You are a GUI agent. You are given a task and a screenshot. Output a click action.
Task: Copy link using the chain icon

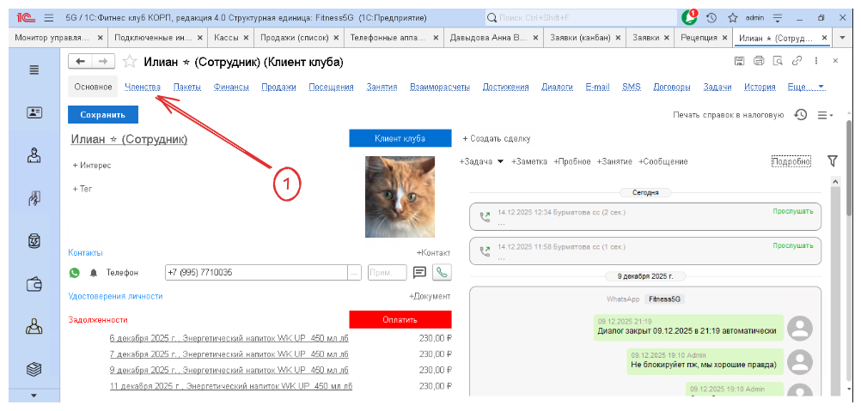[x=797, y=61]
